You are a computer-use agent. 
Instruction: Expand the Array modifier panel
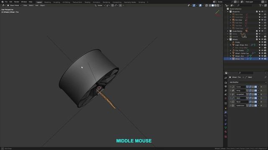[230, 91]
